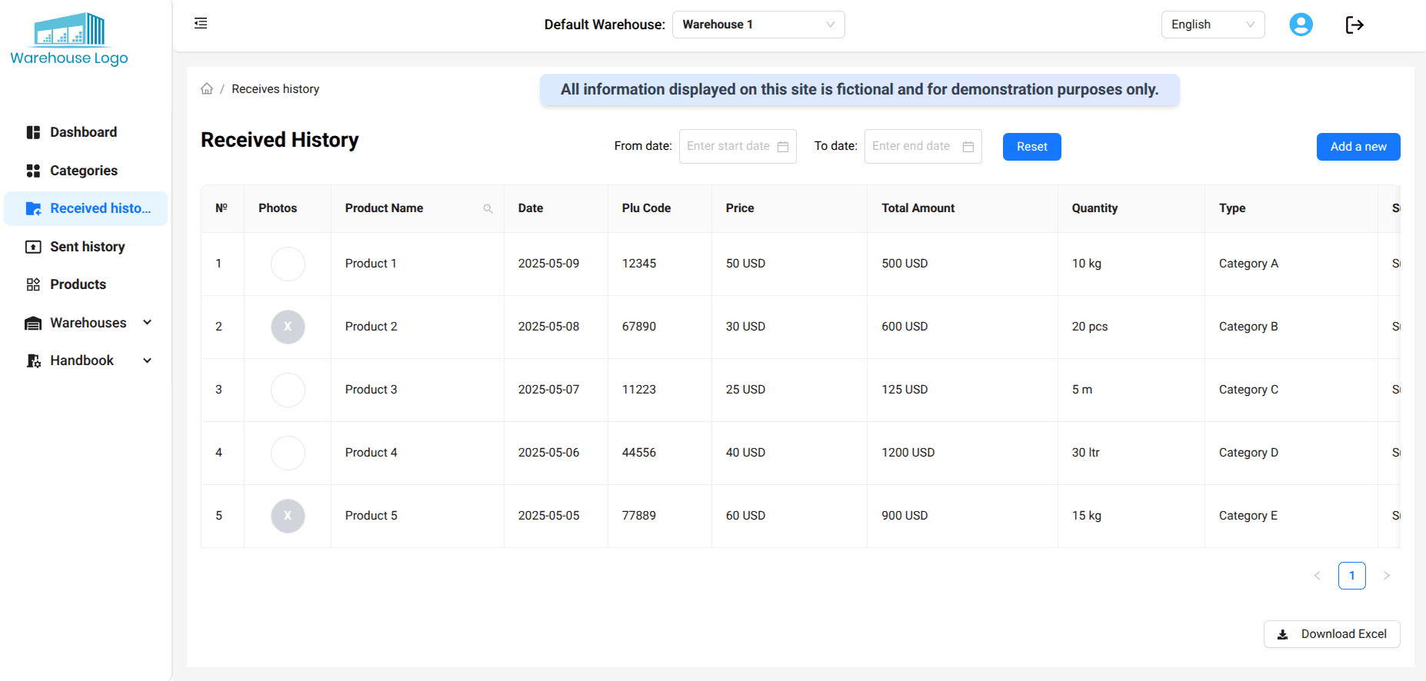Click the 25 USD price cell
Image resolution: width=1426 pixels, height=681 pixels.
tap(790, 390)
